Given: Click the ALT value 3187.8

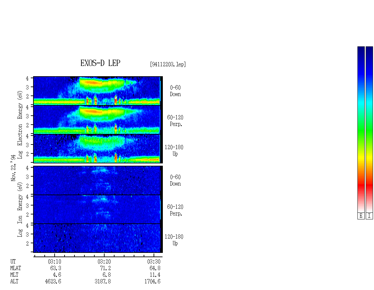Looking at the screenshot, I should coord(103,282).
